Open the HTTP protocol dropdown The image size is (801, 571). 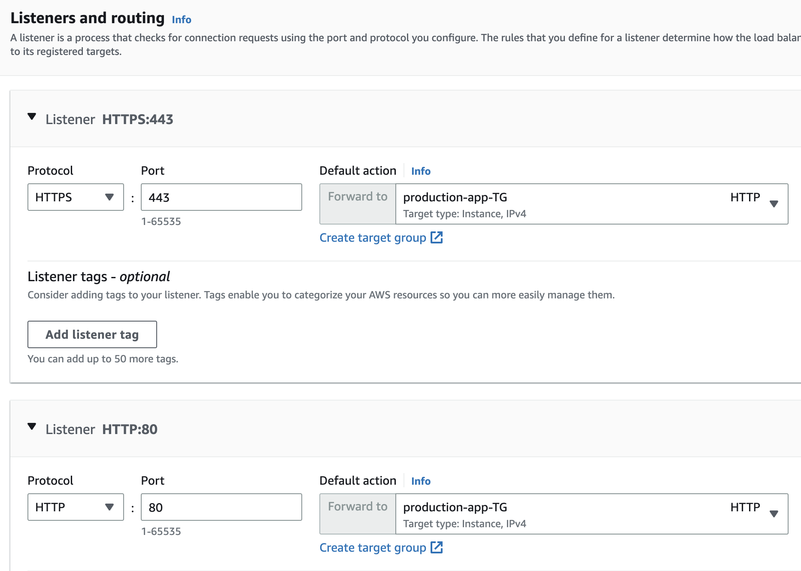[76, 507]
